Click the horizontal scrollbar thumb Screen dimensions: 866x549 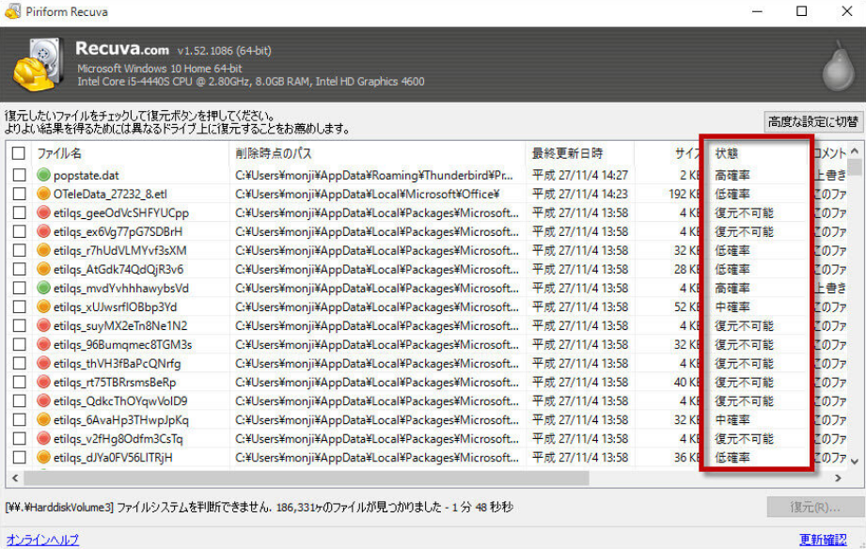click(307, 478)
